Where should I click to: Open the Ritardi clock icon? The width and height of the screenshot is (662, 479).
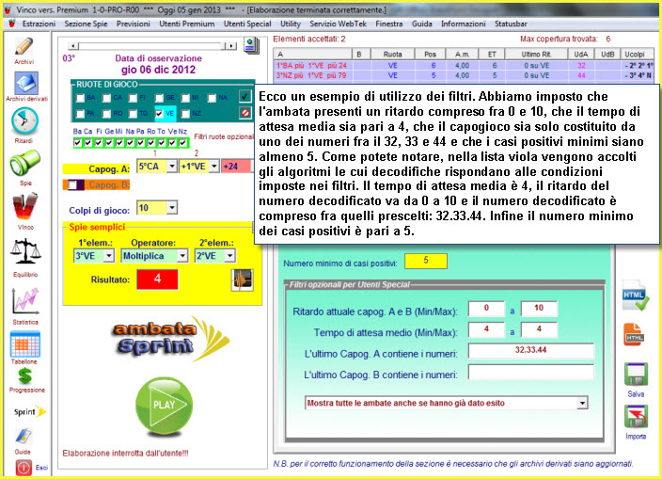24,121
